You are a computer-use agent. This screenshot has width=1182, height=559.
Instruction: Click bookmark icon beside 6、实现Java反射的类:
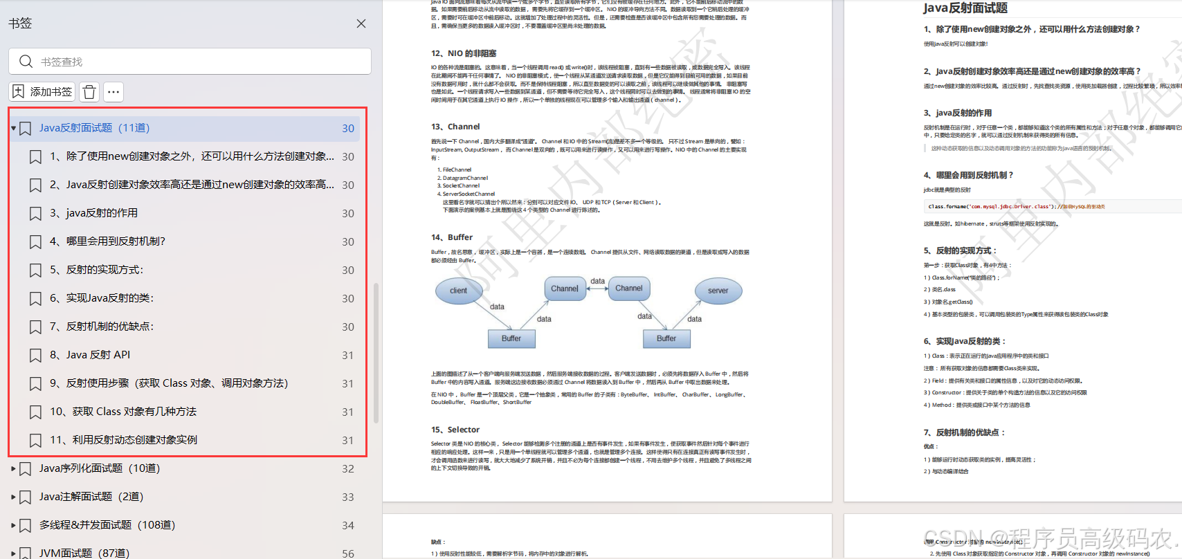point(35,299)
